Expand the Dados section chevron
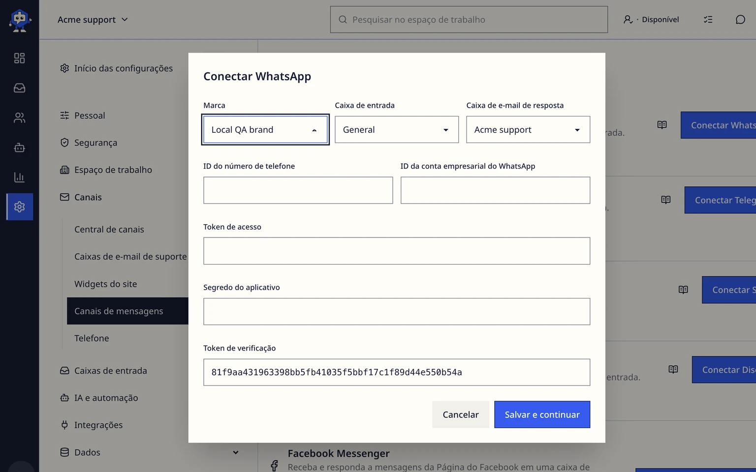 pos(236,452)
